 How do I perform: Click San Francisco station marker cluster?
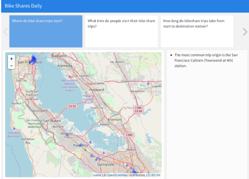click(33, 60)
